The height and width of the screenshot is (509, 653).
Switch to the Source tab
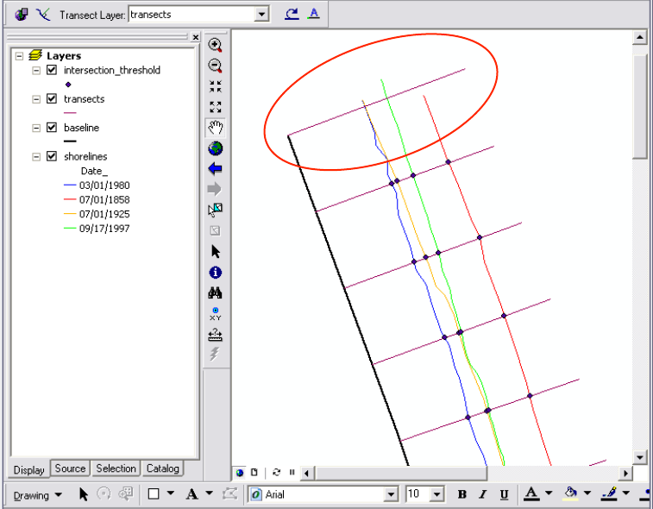(70, 468)
